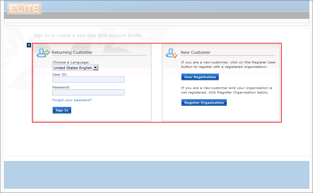Focus the Password input field
The image size is (313, 193).
point(88,92)
